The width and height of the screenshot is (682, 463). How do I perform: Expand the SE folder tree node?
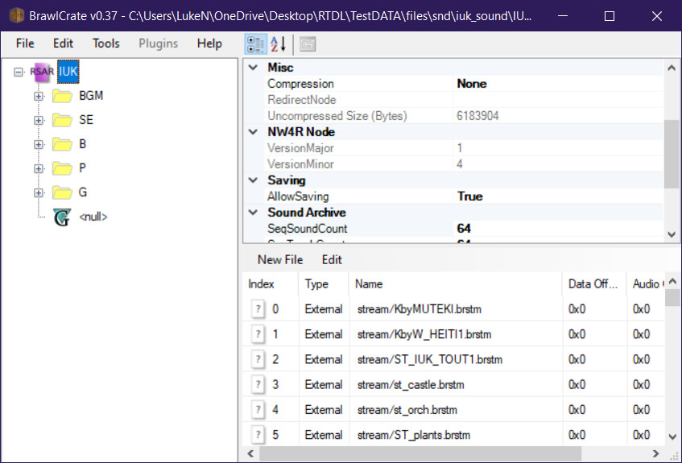pyautogui.click(x=38, y=120)
